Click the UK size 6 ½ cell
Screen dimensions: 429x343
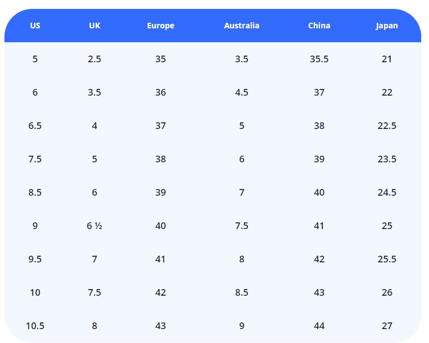tap(94, 226)
